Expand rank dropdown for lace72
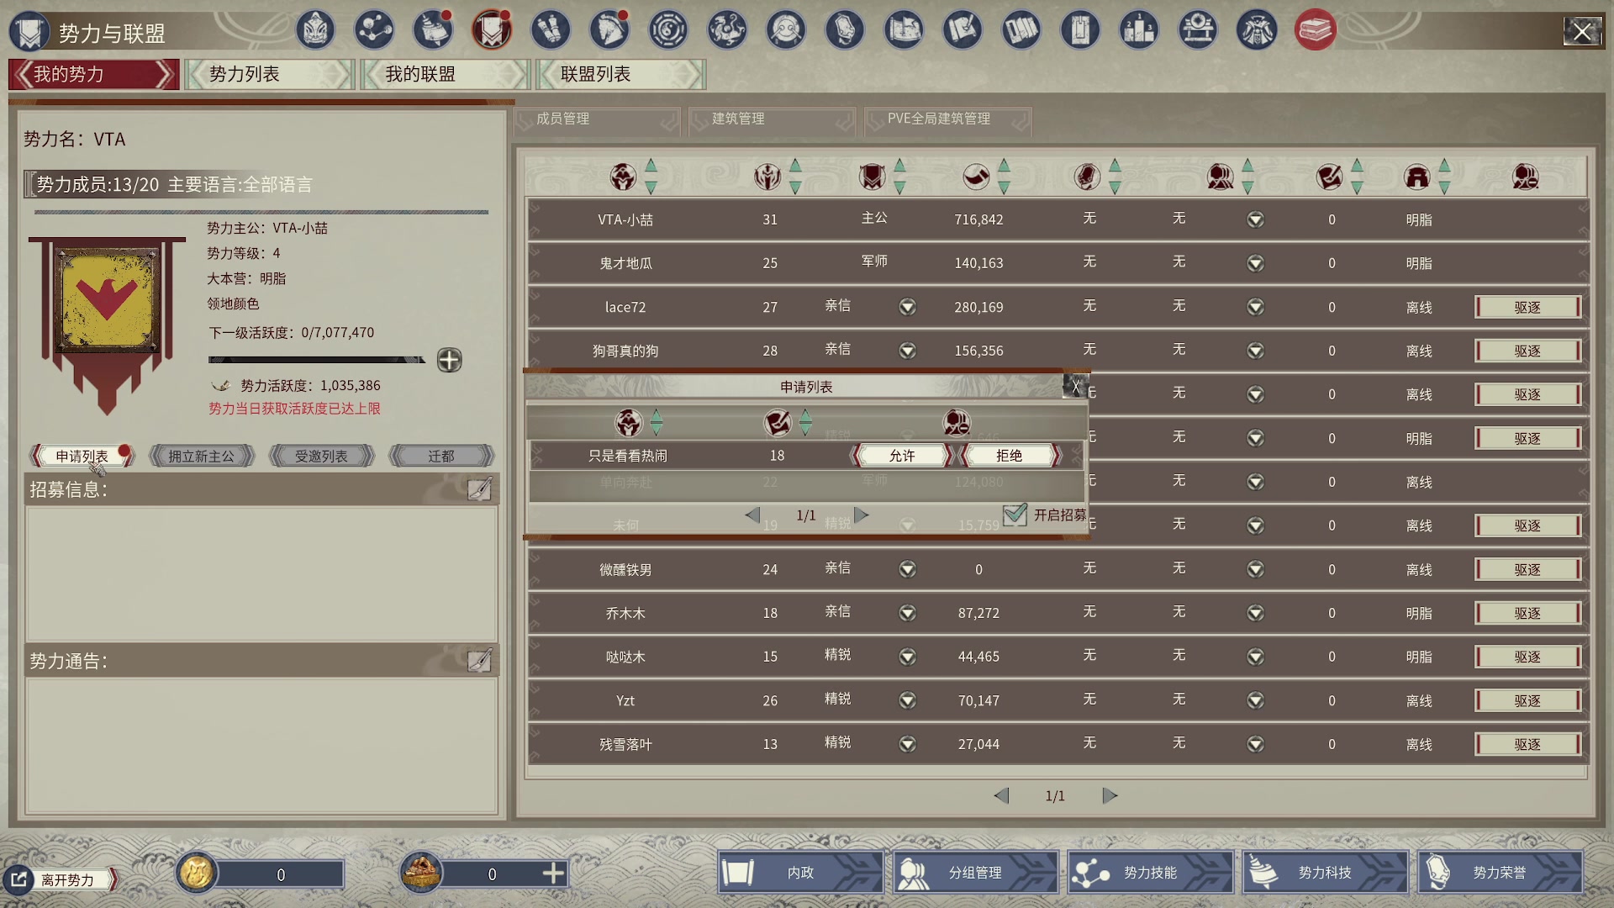 coord(907,307)
